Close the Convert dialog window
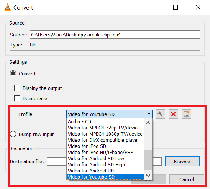 point(198,7)
